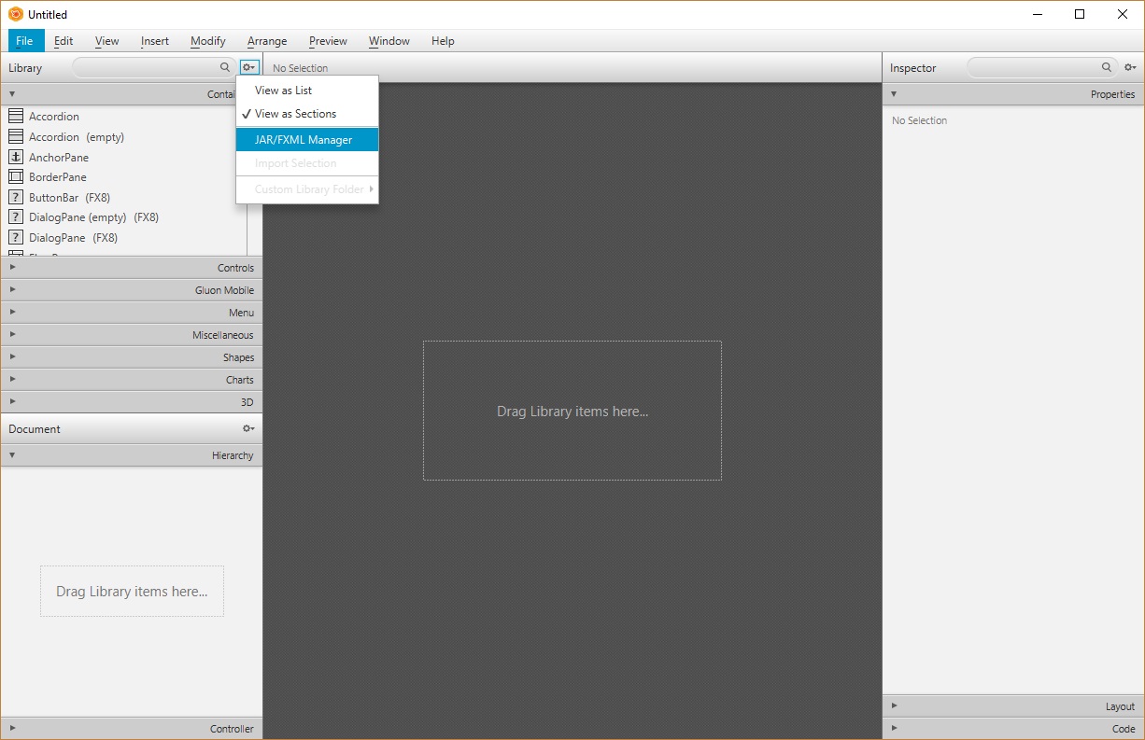The height and width of the screenshot is (740, 1145).
Task: Click the Scene Builder app icon in title bar
Action: pos(15,15)
